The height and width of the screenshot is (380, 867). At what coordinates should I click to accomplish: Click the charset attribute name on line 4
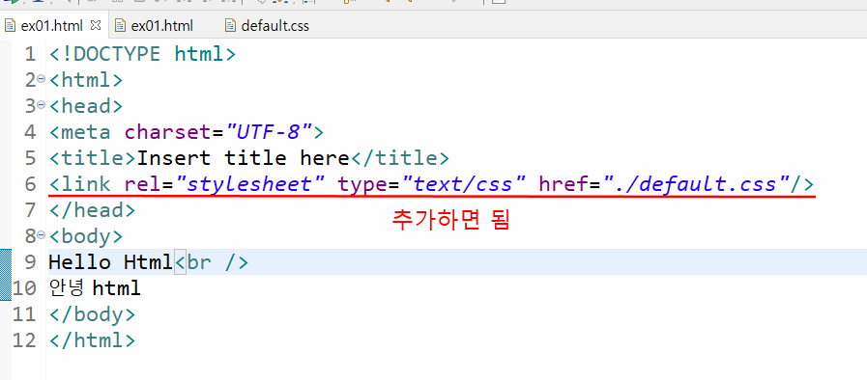[168, 132]
